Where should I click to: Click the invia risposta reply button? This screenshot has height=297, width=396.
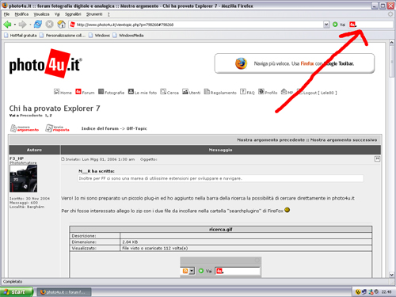[x=57, y=128]
